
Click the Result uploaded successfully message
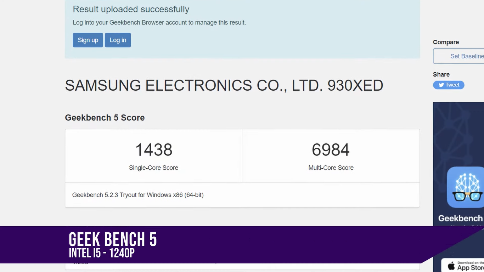131,10
